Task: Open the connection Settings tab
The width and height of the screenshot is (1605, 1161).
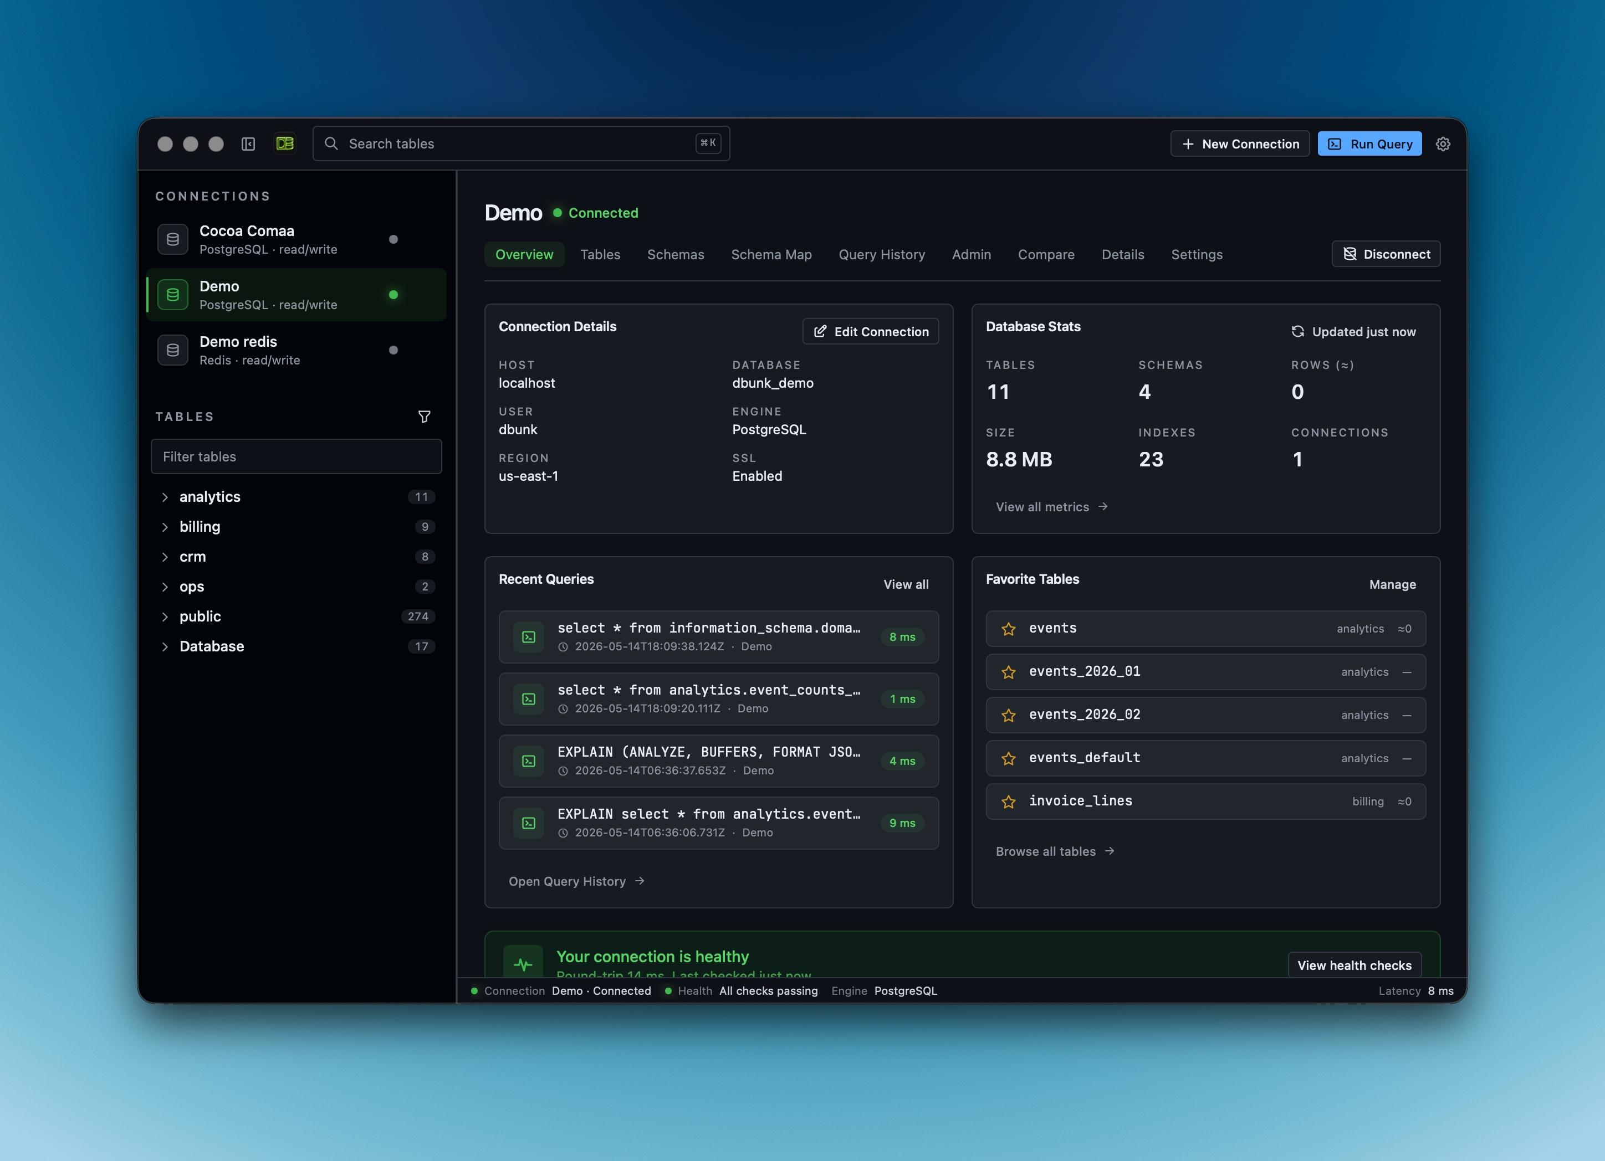Action: pyautogui.click(x=1197, y=254)
